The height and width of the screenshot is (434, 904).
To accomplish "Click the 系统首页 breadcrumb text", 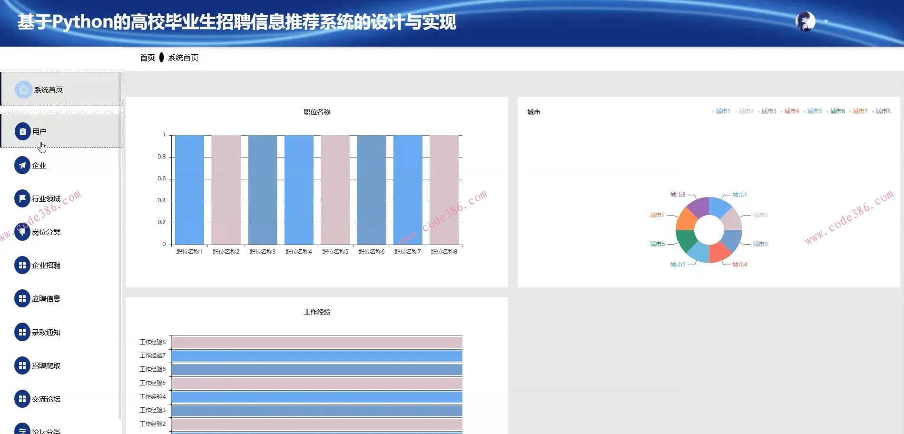I will click(x=183, y=58).
